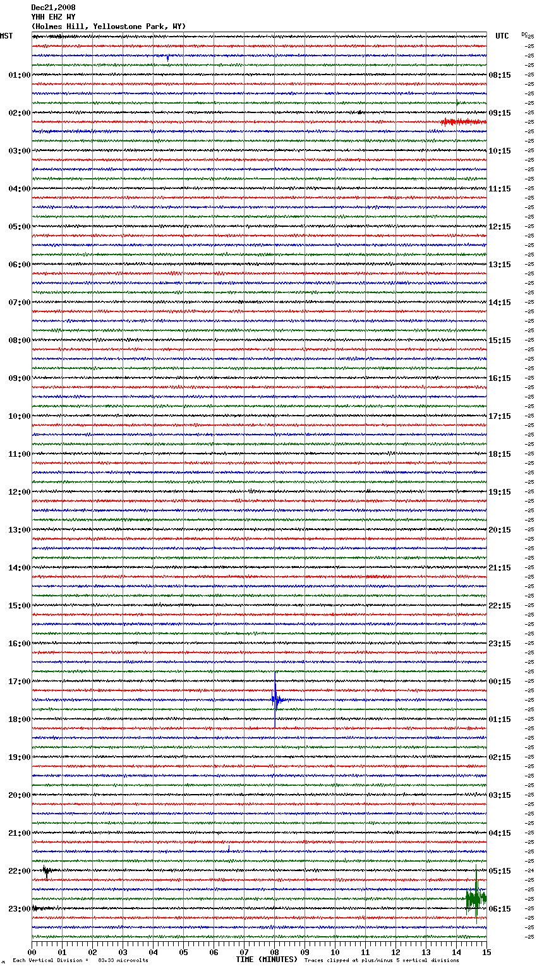The image size is (537, 969).
Task: Click the Holmes Hill, Yellowstone Park location label
Action: (109, 27)
